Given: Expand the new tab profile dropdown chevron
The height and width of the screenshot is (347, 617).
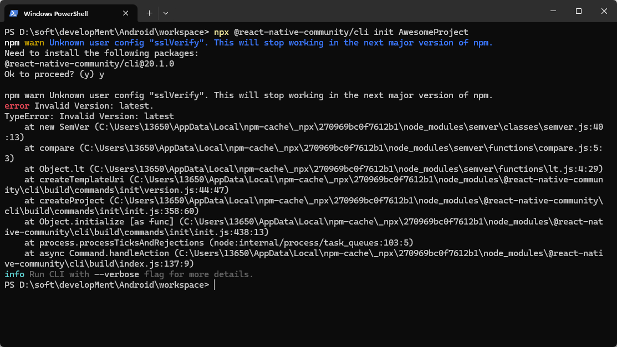Looking at the screenshot, I should pos(166,13).
